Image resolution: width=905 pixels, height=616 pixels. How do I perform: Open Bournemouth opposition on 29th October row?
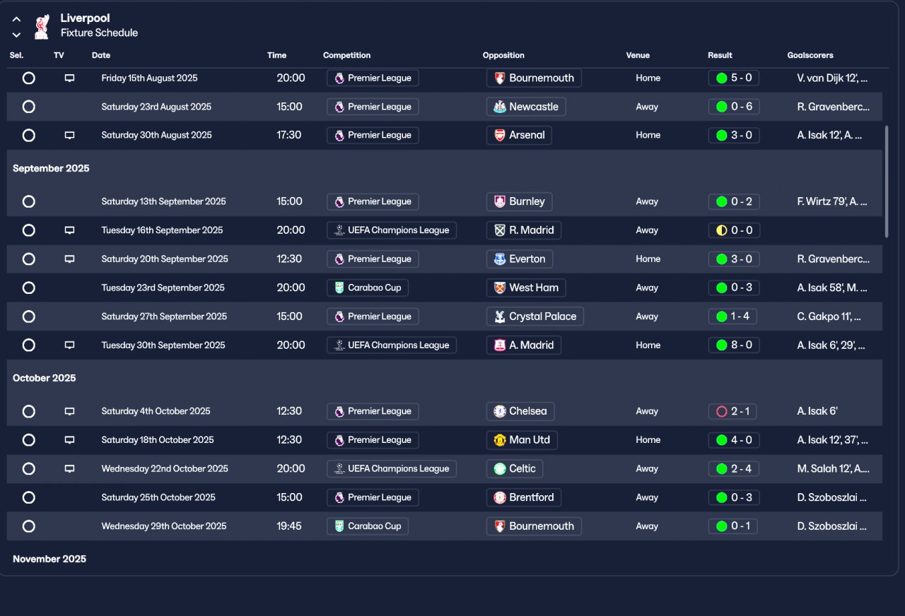click(x=534, y=526)
